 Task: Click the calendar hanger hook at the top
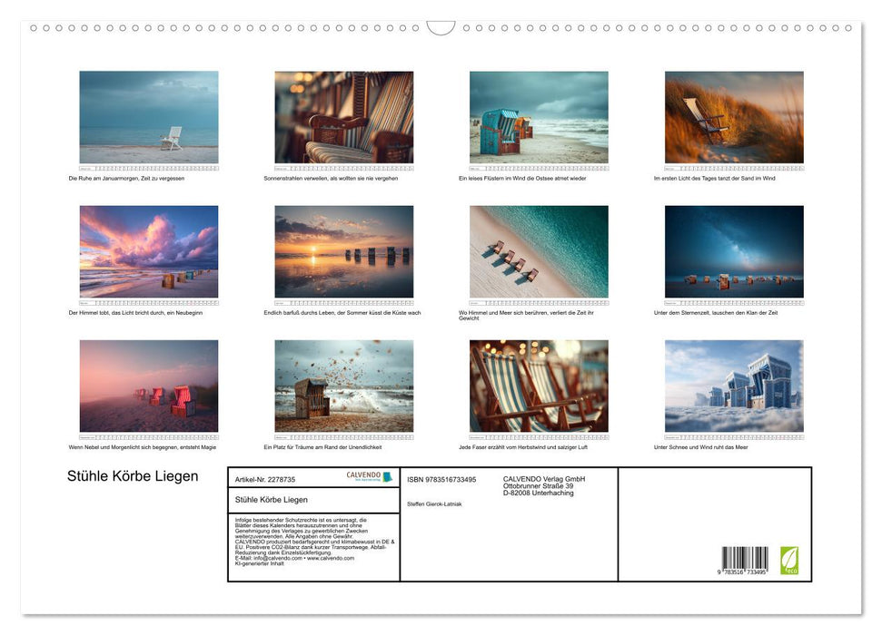point(441,28)
